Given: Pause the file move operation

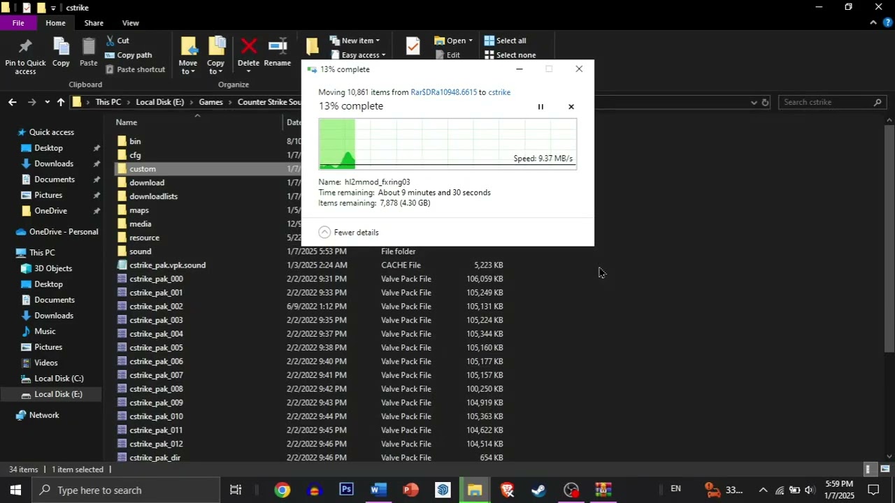Looking at the screenshot, I should [540, 107].
